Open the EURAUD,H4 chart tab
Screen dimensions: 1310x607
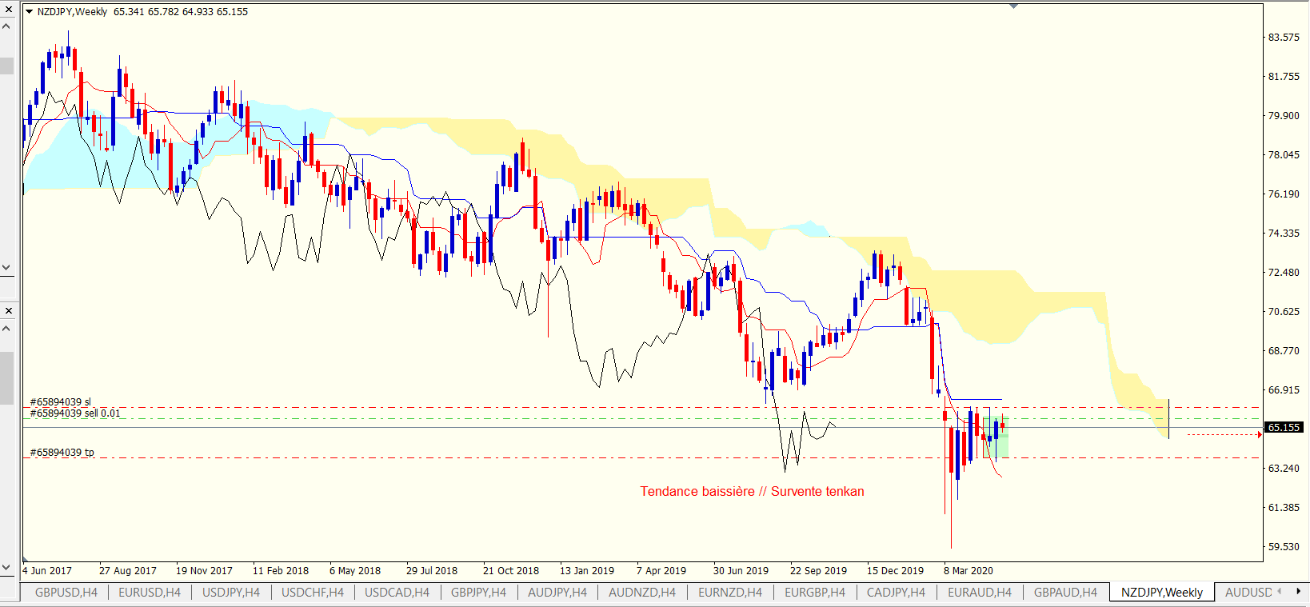click(x=979, y=593)
